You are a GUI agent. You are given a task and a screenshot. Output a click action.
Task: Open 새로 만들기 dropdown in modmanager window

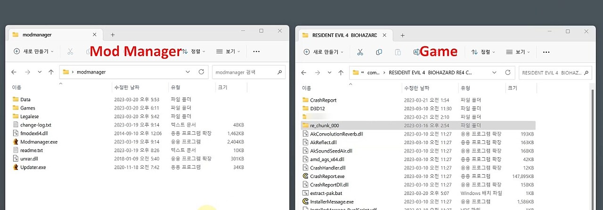point(33,51)
